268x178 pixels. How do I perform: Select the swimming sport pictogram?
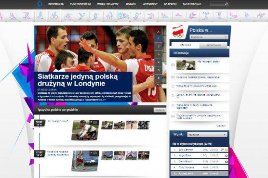point(178,16)
